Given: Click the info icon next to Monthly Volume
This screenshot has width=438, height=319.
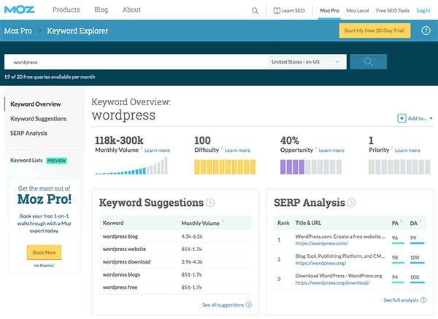Looking at the screenshot, I should tap(142, 147).
